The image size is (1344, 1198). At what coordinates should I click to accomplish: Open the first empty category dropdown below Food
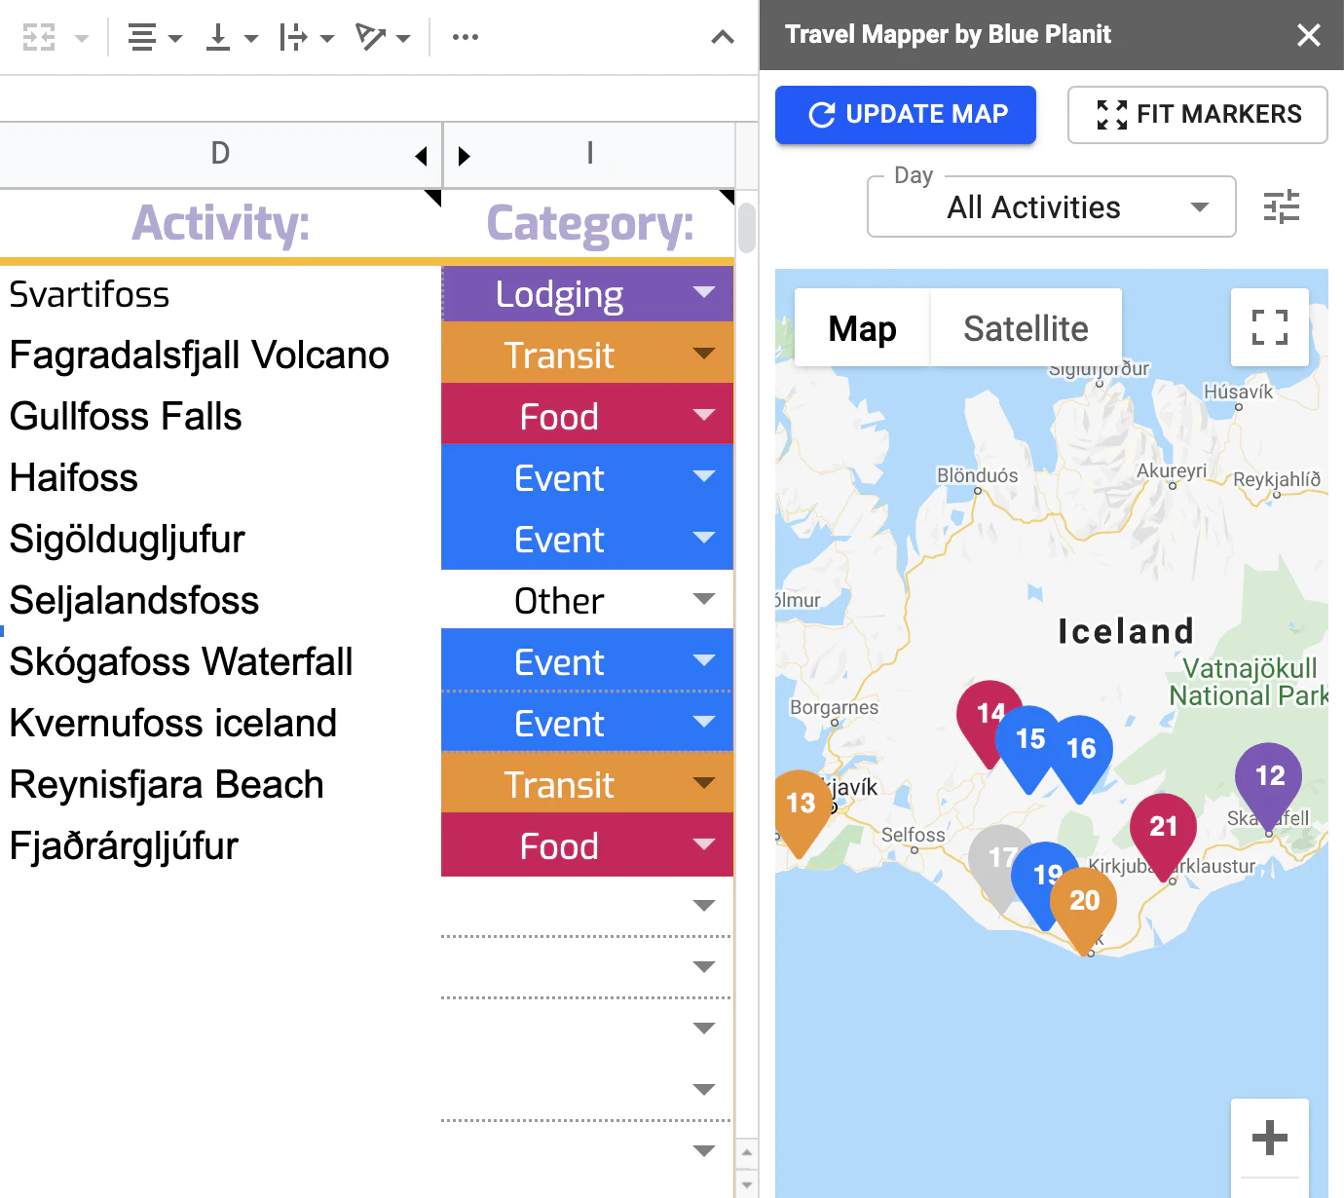tap(704, 906)
